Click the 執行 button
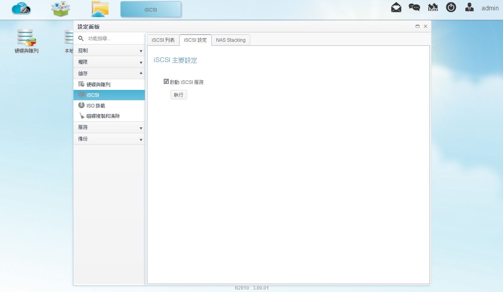 (x=179, y=95)
